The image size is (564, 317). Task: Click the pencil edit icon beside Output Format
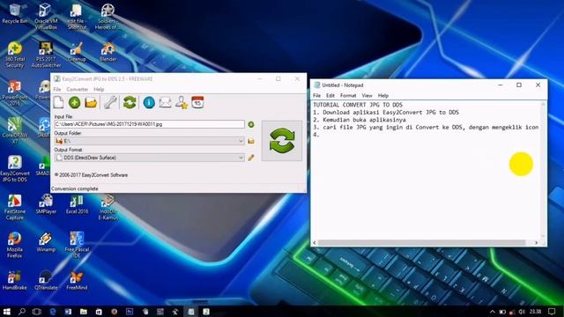coord(251,158)
